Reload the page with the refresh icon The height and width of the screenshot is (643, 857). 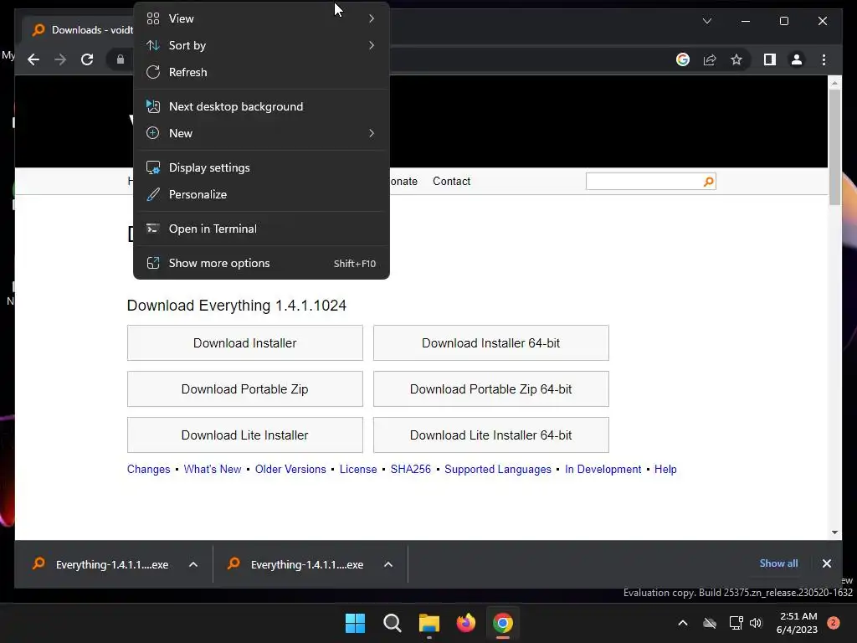pos(87,59)
